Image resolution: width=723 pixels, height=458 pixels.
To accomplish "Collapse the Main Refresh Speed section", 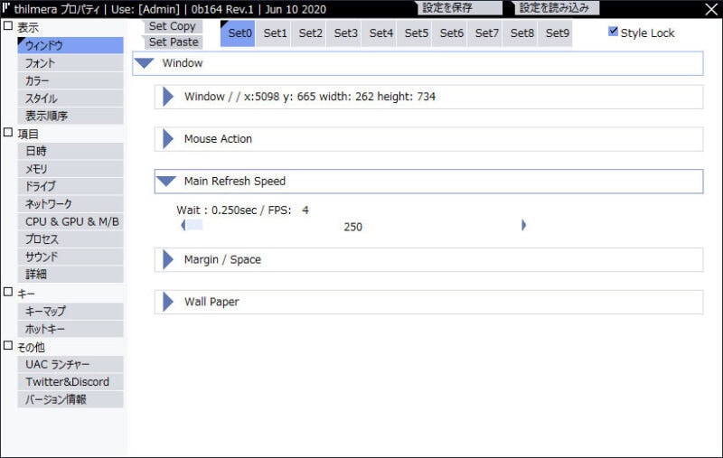I will (428, 181).
